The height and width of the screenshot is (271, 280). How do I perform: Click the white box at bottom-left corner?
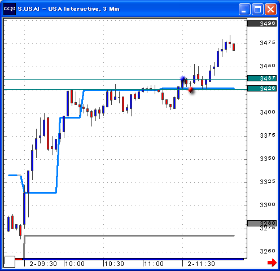pos(10,261)
